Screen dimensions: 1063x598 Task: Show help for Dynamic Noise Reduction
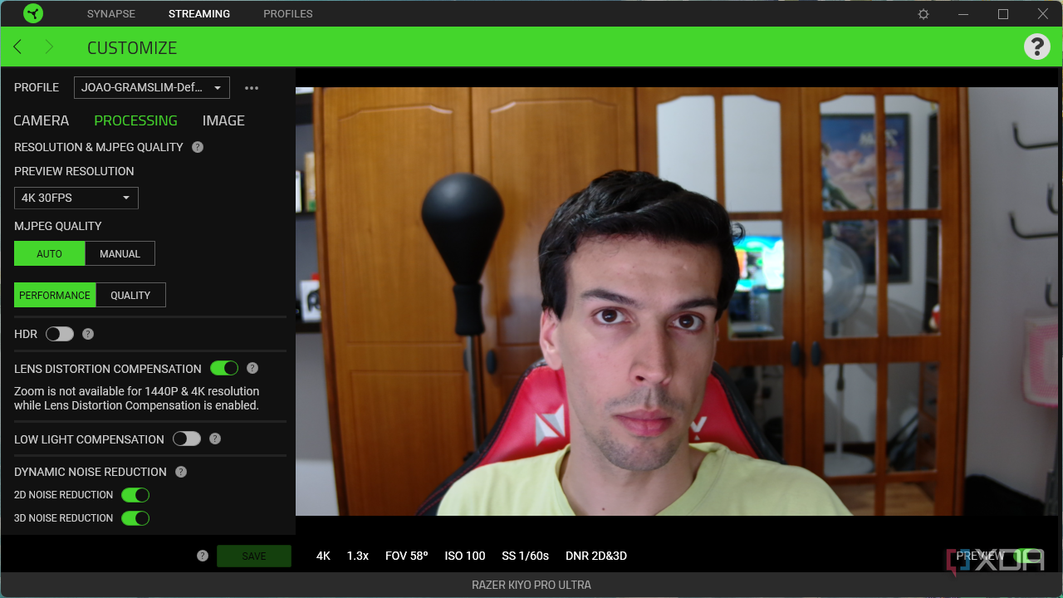tap(181, 472)
